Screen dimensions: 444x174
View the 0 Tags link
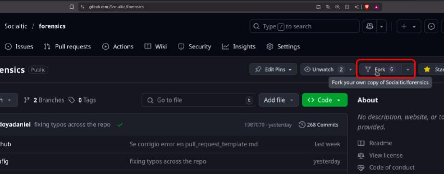[82, 100]
